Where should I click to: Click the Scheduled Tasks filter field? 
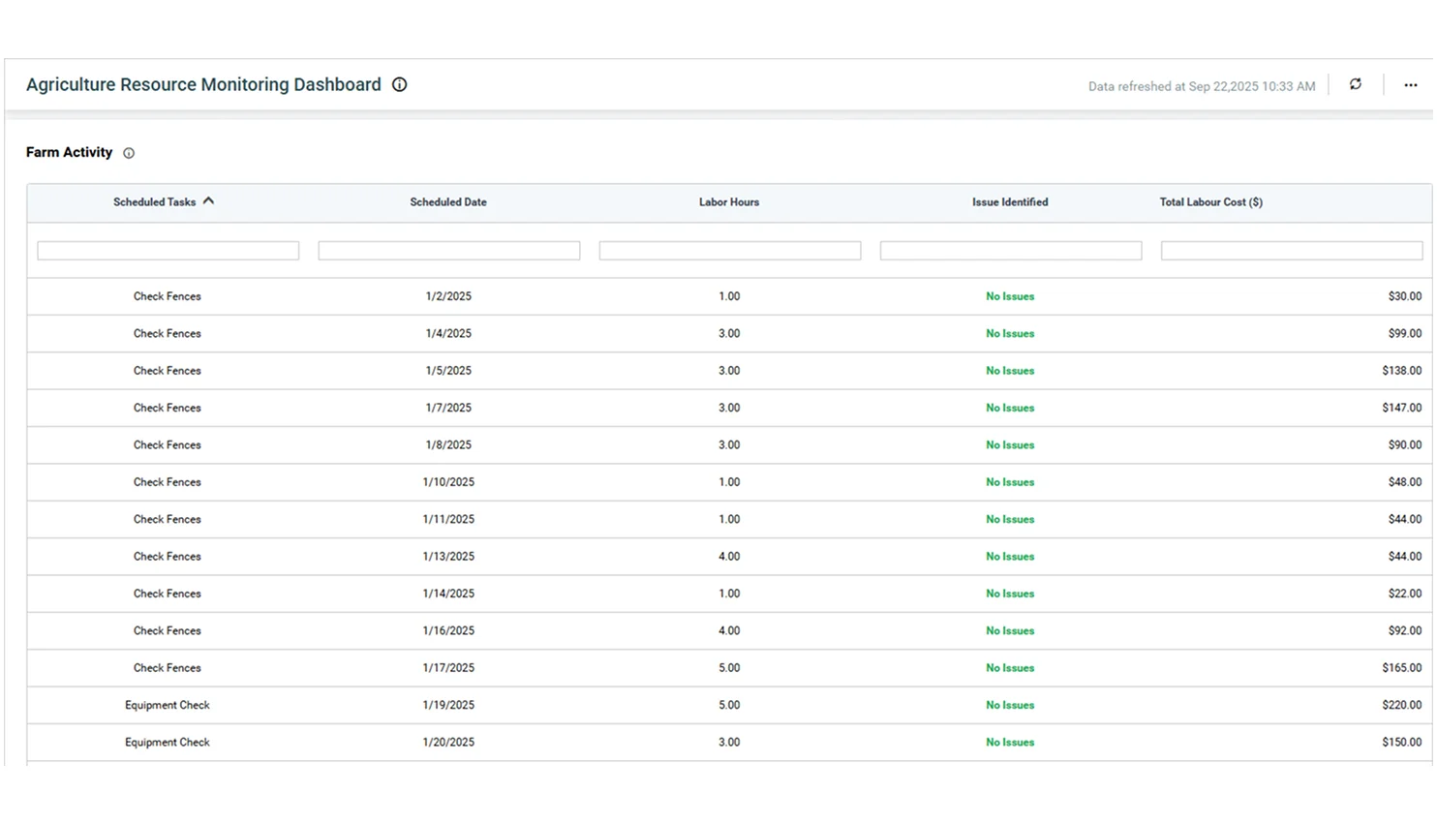[168, 251]
